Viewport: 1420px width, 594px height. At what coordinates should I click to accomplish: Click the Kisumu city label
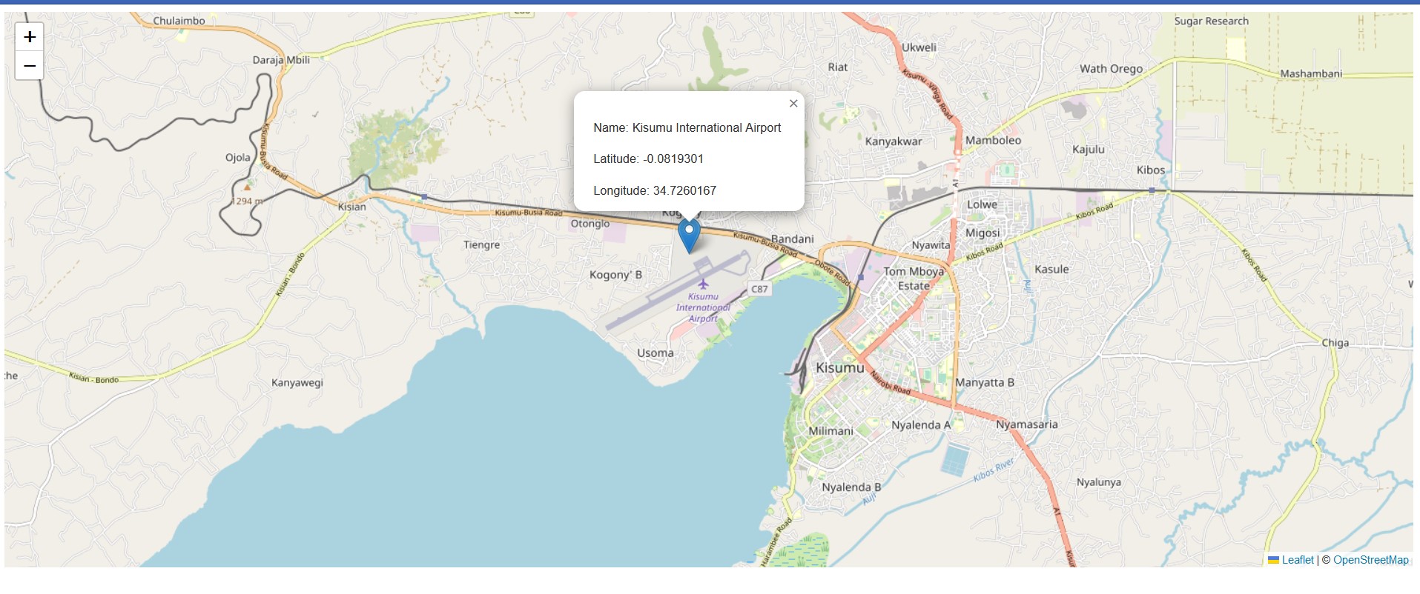click(839, 367)
